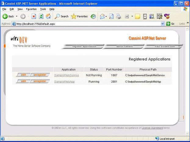Click the address bar URL field
This screenshot has height=142, width=190.
(88, 24)
